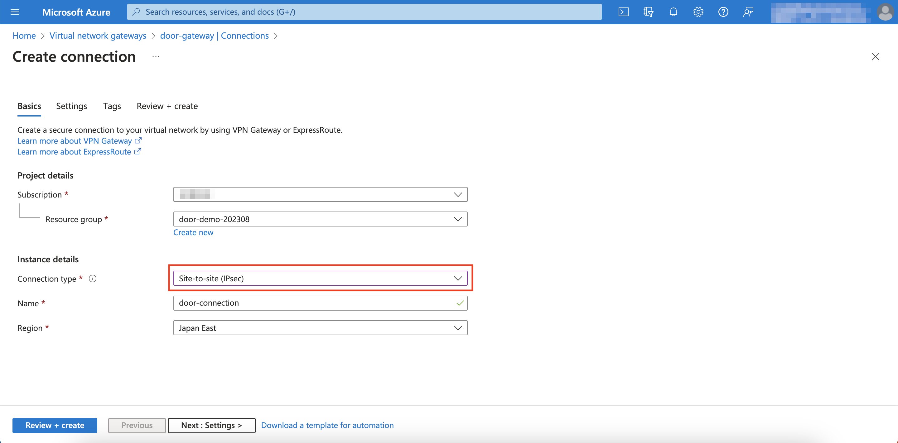Launch Azure Cloud Shell
This screenshot has width=898, height=443.
[x=623, y=12]
